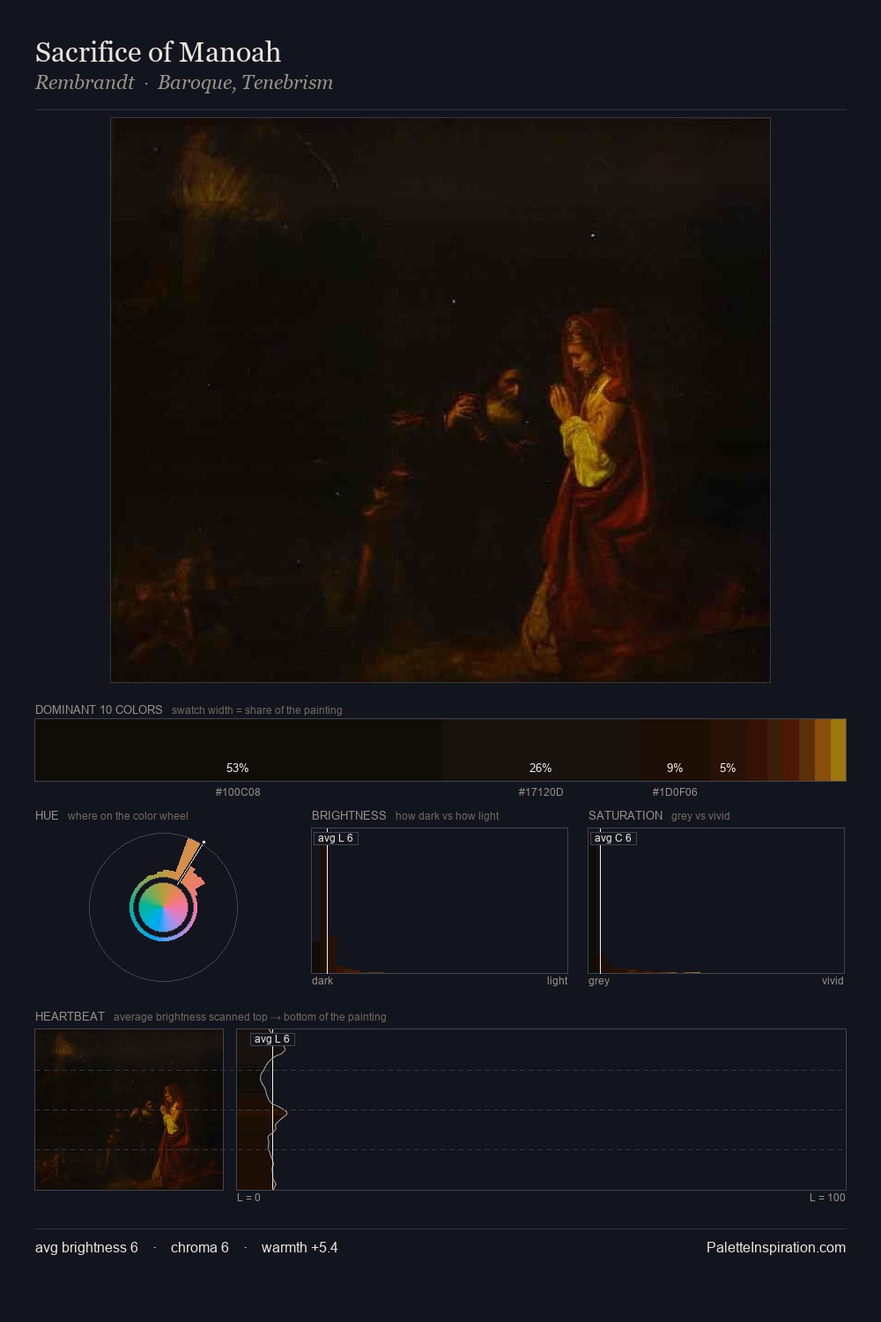
Task: Click the L = 0 axis label
Action: pos(248,1198)
